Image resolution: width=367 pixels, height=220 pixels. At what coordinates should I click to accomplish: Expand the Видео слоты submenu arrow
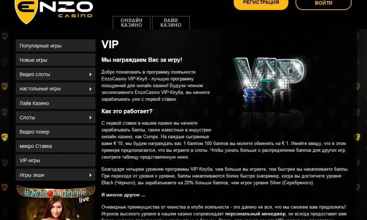(91, 74)
